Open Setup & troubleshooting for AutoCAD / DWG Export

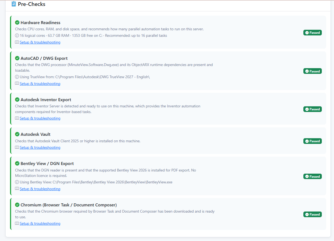click(40, 84)
